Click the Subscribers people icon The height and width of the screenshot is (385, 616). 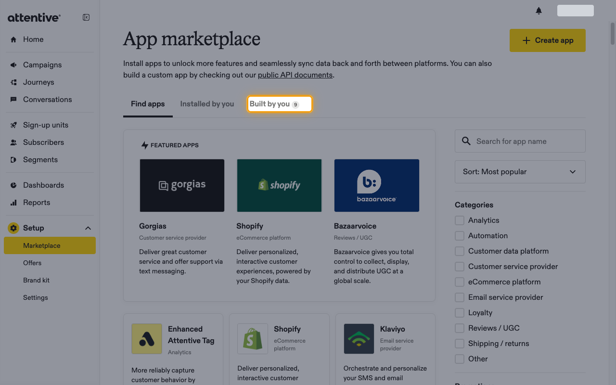13,142
